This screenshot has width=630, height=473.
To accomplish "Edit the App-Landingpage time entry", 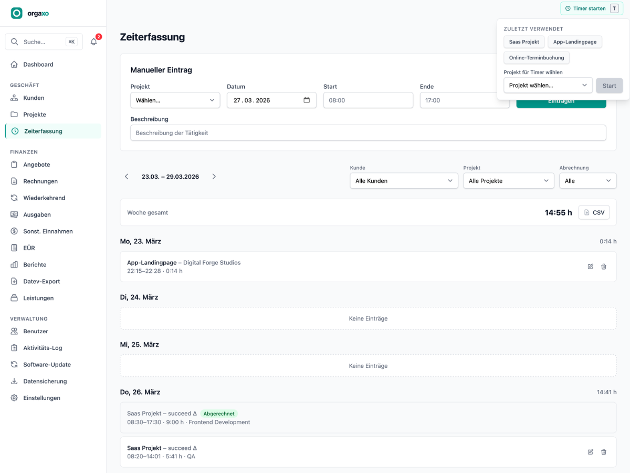I will tap(591, 266).
